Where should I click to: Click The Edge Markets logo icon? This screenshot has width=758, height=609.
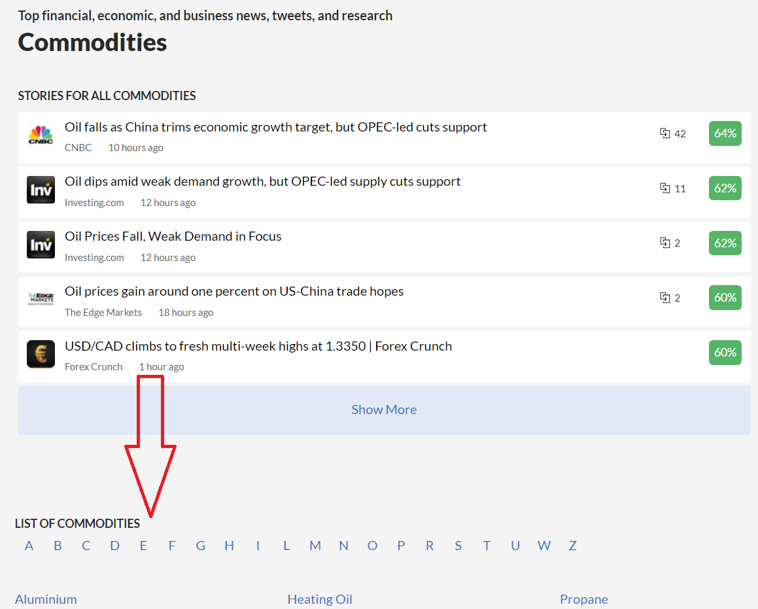coord(41,299)
